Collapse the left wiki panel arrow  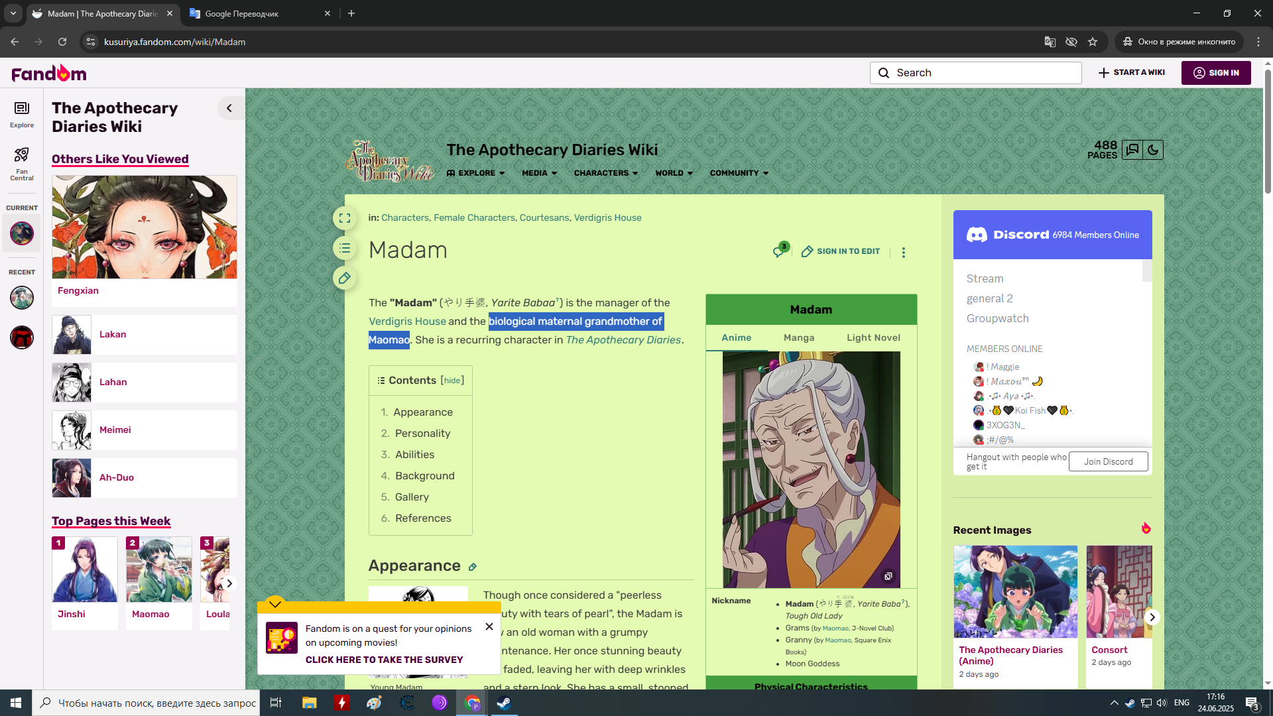(229, 108)
